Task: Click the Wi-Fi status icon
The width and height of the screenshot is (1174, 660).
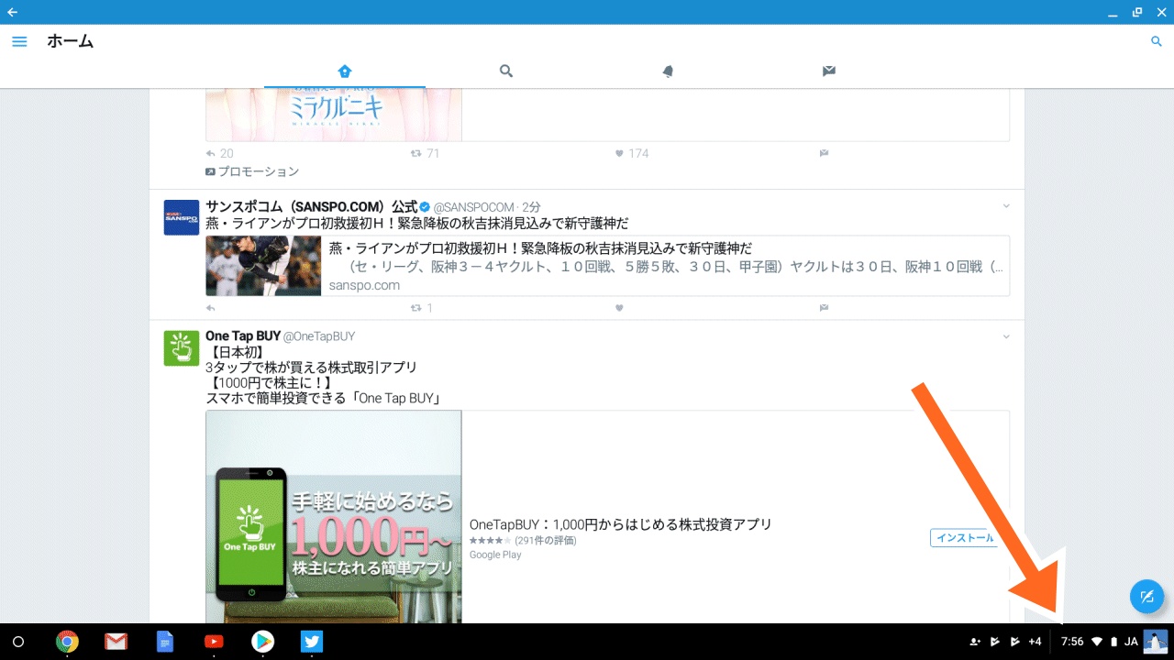Action: pyautogui.click(x=1097, y=642)
